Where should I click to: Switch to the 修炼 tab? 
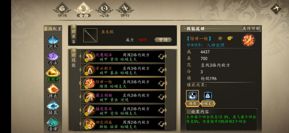click(x=62, y=10)
